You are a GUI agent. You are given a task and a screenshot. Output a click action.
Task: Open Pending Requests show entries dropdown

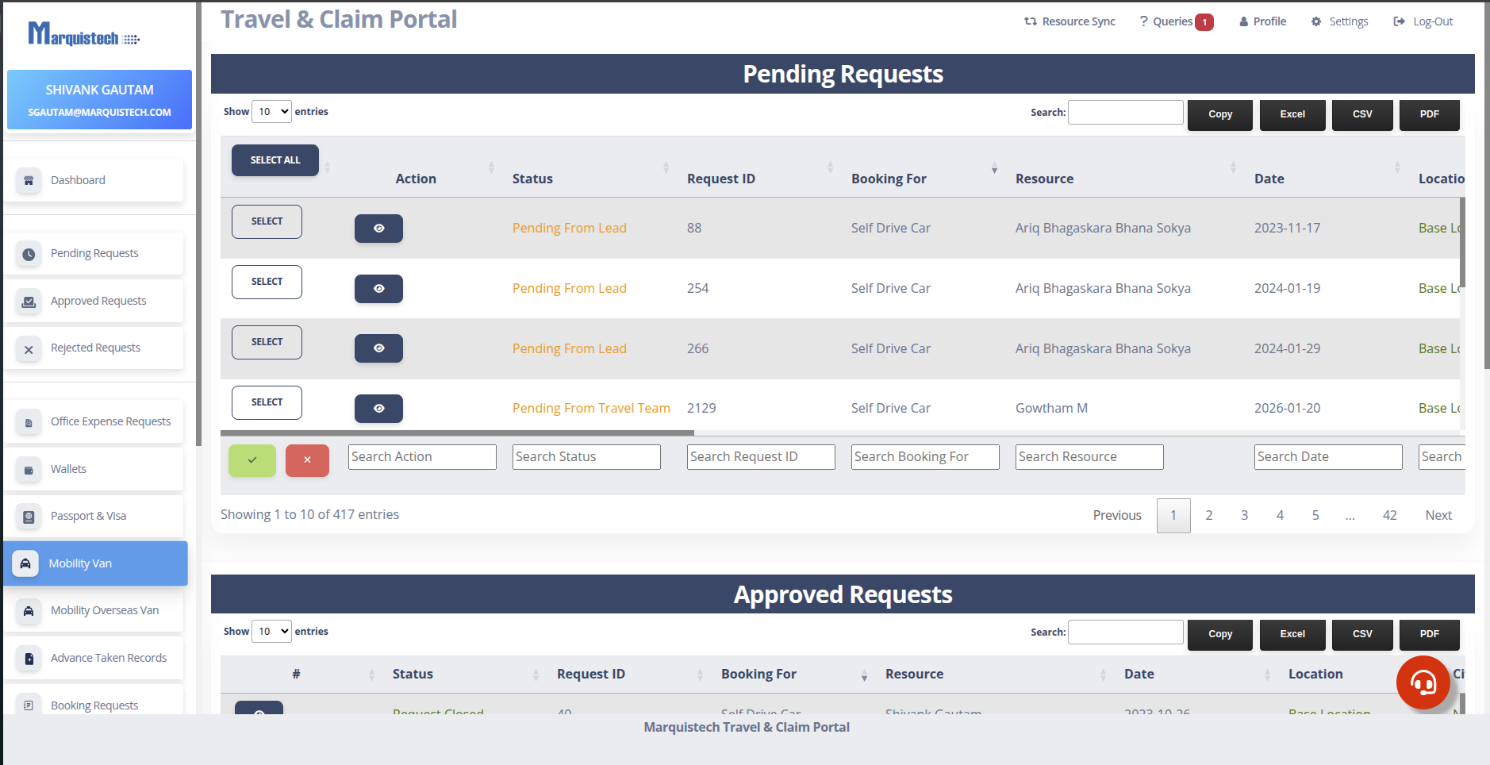click(x=271, y=112)
